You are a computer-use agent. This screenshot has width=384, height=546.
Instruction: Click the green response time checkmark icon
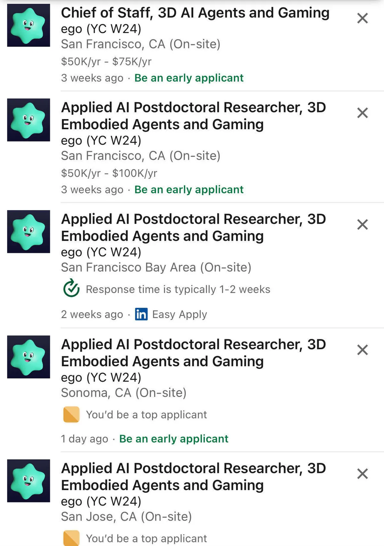[x=71, y=288]
